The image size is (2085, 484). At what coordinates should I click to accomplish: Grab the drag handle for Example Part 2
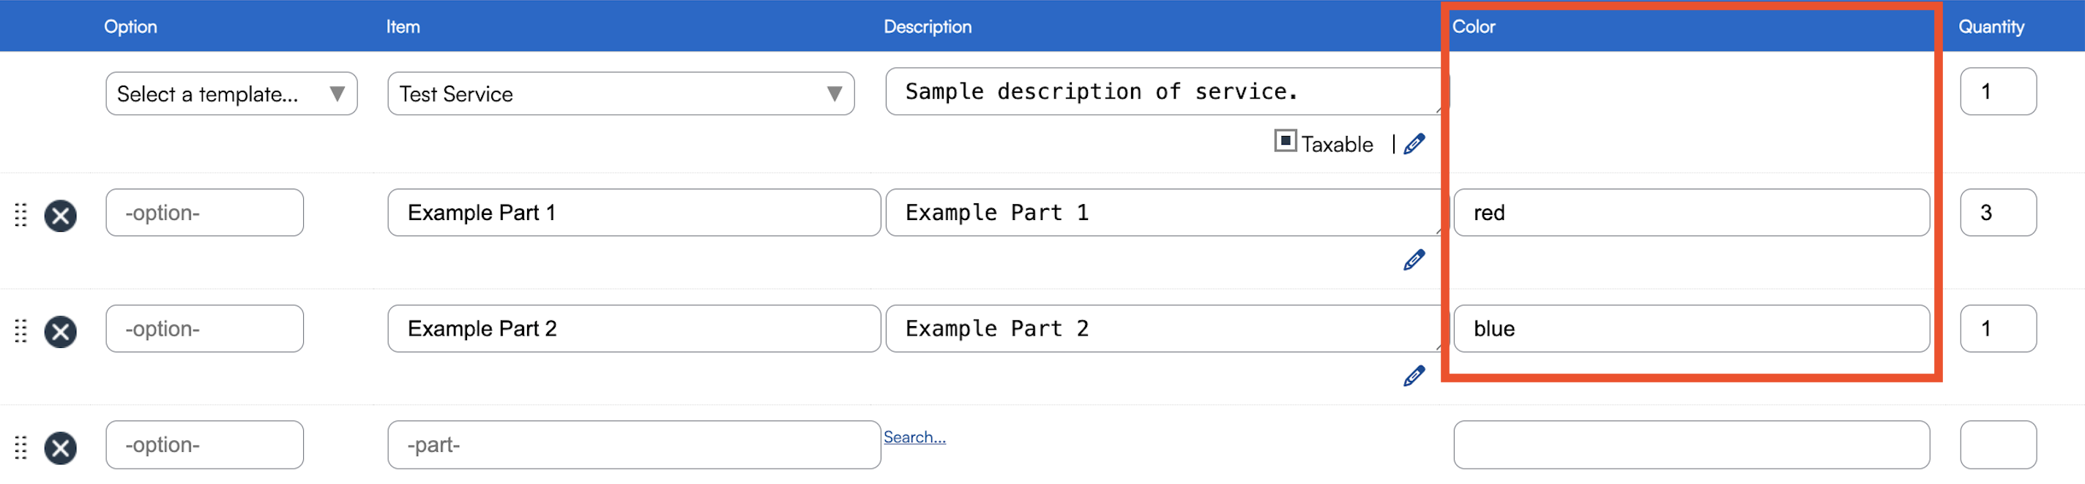click(x=21, y=331)
